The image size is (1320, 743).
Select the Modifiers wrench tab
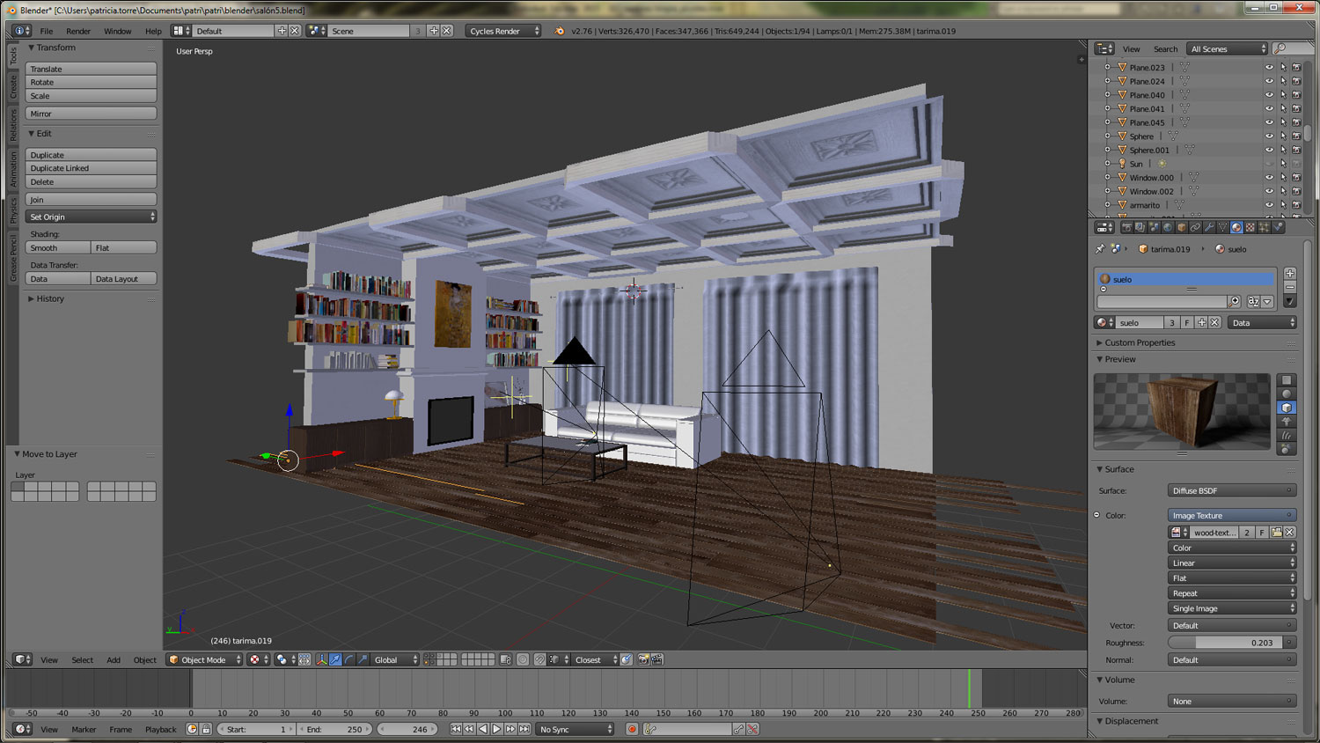coord(1208,226)
